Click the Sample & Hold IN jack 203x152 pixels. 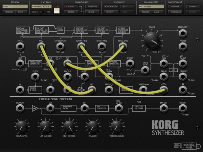click(x=20, y=90)
